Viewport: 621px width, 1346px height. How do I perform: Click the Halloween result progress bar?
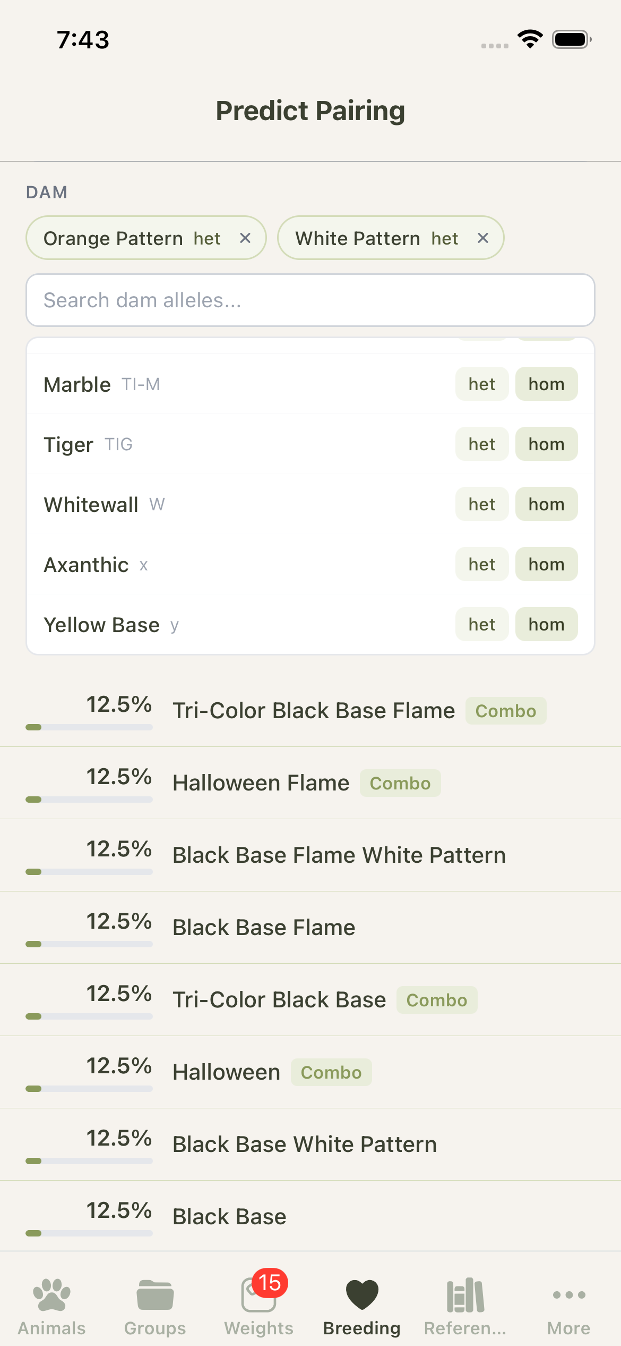(89, 1089)
